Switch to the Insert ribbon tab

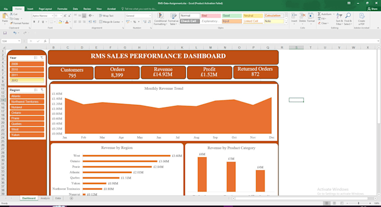tap(30, 9)
